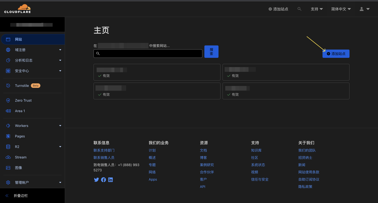Open the account dropdown arrow

pyautogui.click(x=368, y=9)
